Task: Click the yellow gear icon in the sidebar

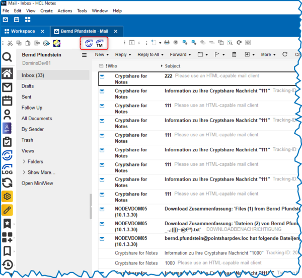Action: [x=7, y=196]
